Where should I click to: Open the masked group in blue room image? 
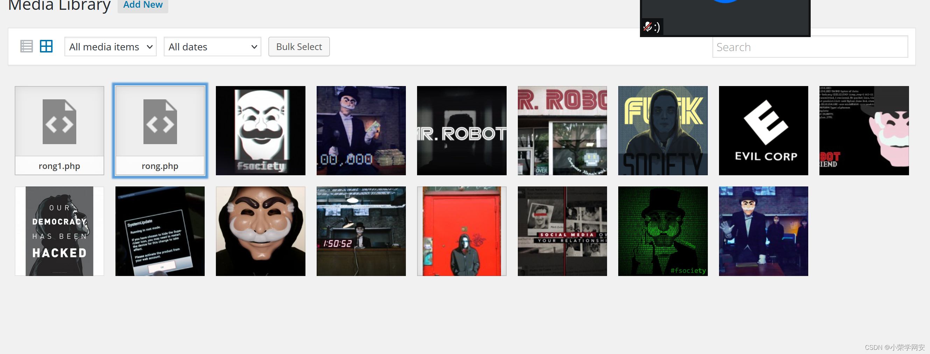763,231
